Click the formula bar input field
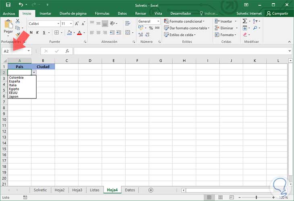 (181, 51)
